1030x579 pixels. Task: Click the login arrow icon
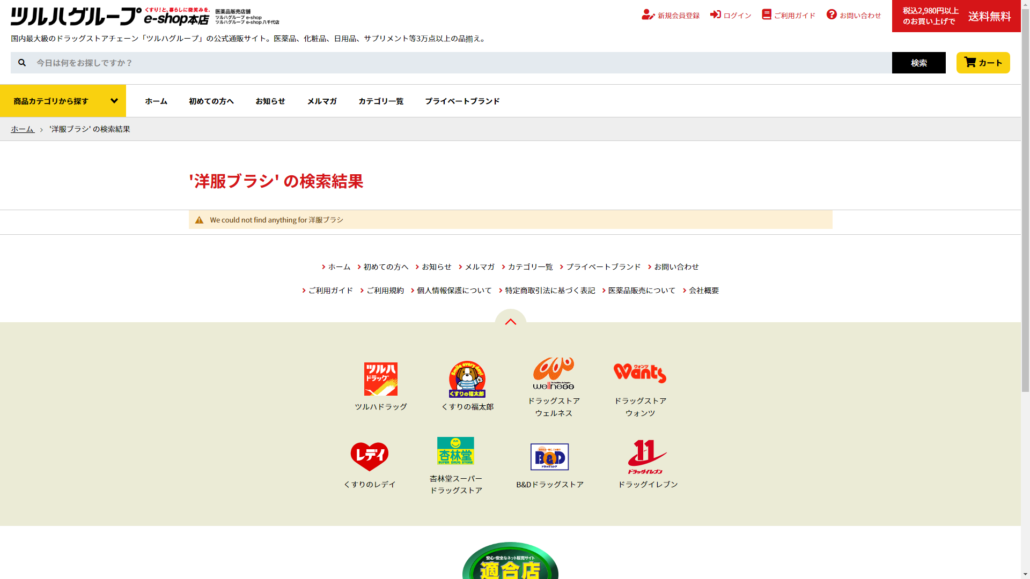click(x=715, y=14)
